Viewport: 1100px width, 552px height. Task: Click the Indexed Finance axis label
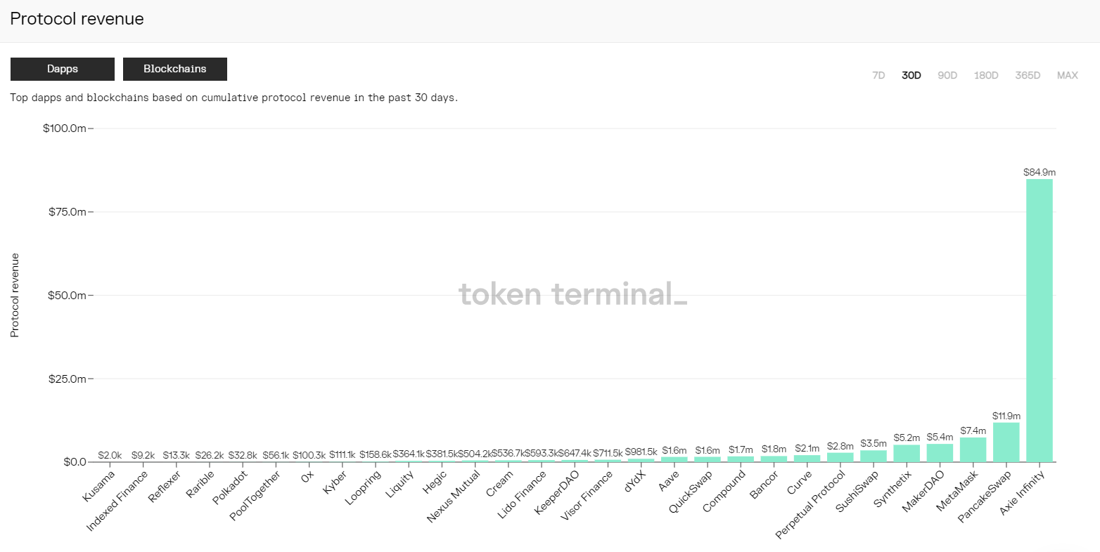tap(117, 501)
